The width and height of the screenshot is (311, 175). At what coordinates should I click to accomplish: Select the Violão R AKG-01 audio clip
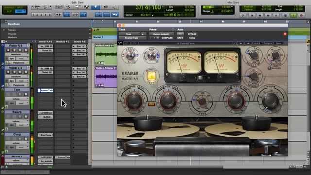pyautogui.click(x=106, y=54)
